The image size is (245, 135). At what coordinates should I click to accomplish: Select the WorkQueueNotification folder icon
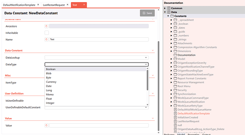point(175,102)
